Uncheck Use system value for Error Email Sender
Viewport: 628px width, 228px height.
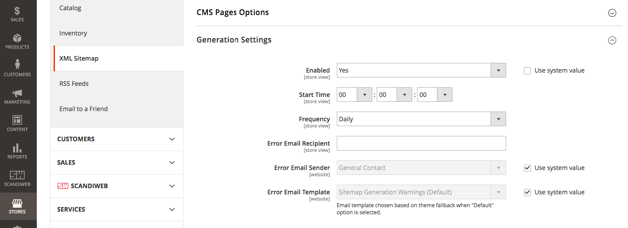tap(527, 168)
